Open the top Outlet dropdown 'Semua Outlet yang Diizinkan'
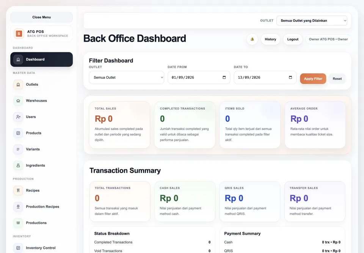 click(x=312, y=21)
